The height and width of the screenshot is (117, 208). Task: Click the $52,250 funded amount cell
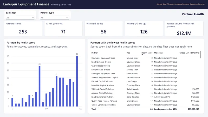tap(196, 105)
